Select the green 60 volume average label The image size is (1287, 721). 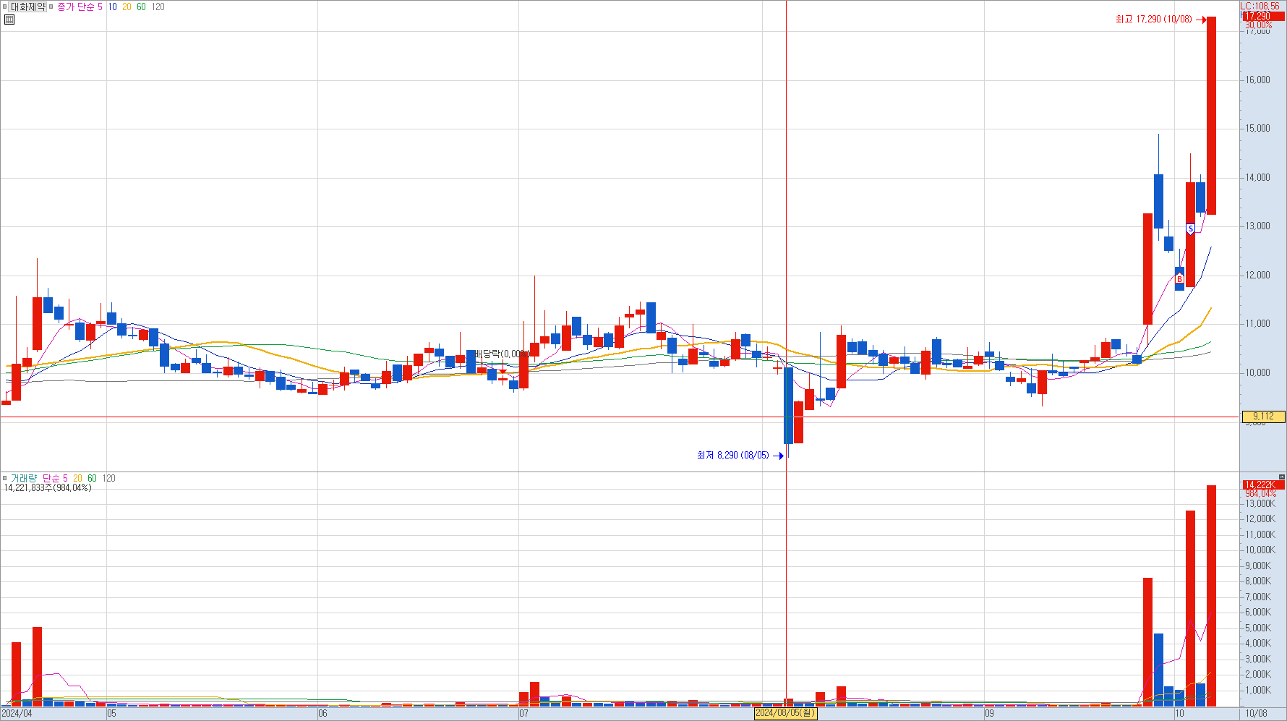(x=92, y=478)
